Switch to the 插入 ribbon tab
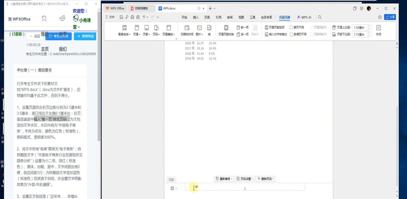The height and width of the screenshot is (199, 407). tap(195, 17)
